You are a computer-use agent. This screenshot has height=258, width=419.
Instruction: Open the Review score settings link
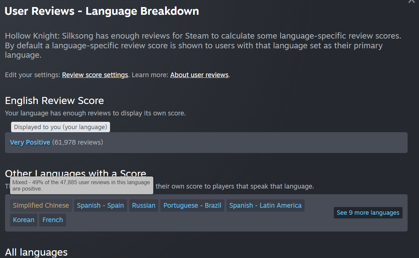point(95,75)
